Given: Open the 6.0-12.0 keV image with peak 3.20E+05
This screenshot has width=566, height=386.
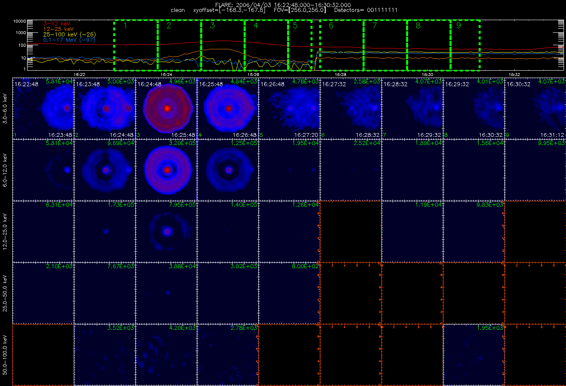Looking at the screenshot, I should tap(167, 170).
